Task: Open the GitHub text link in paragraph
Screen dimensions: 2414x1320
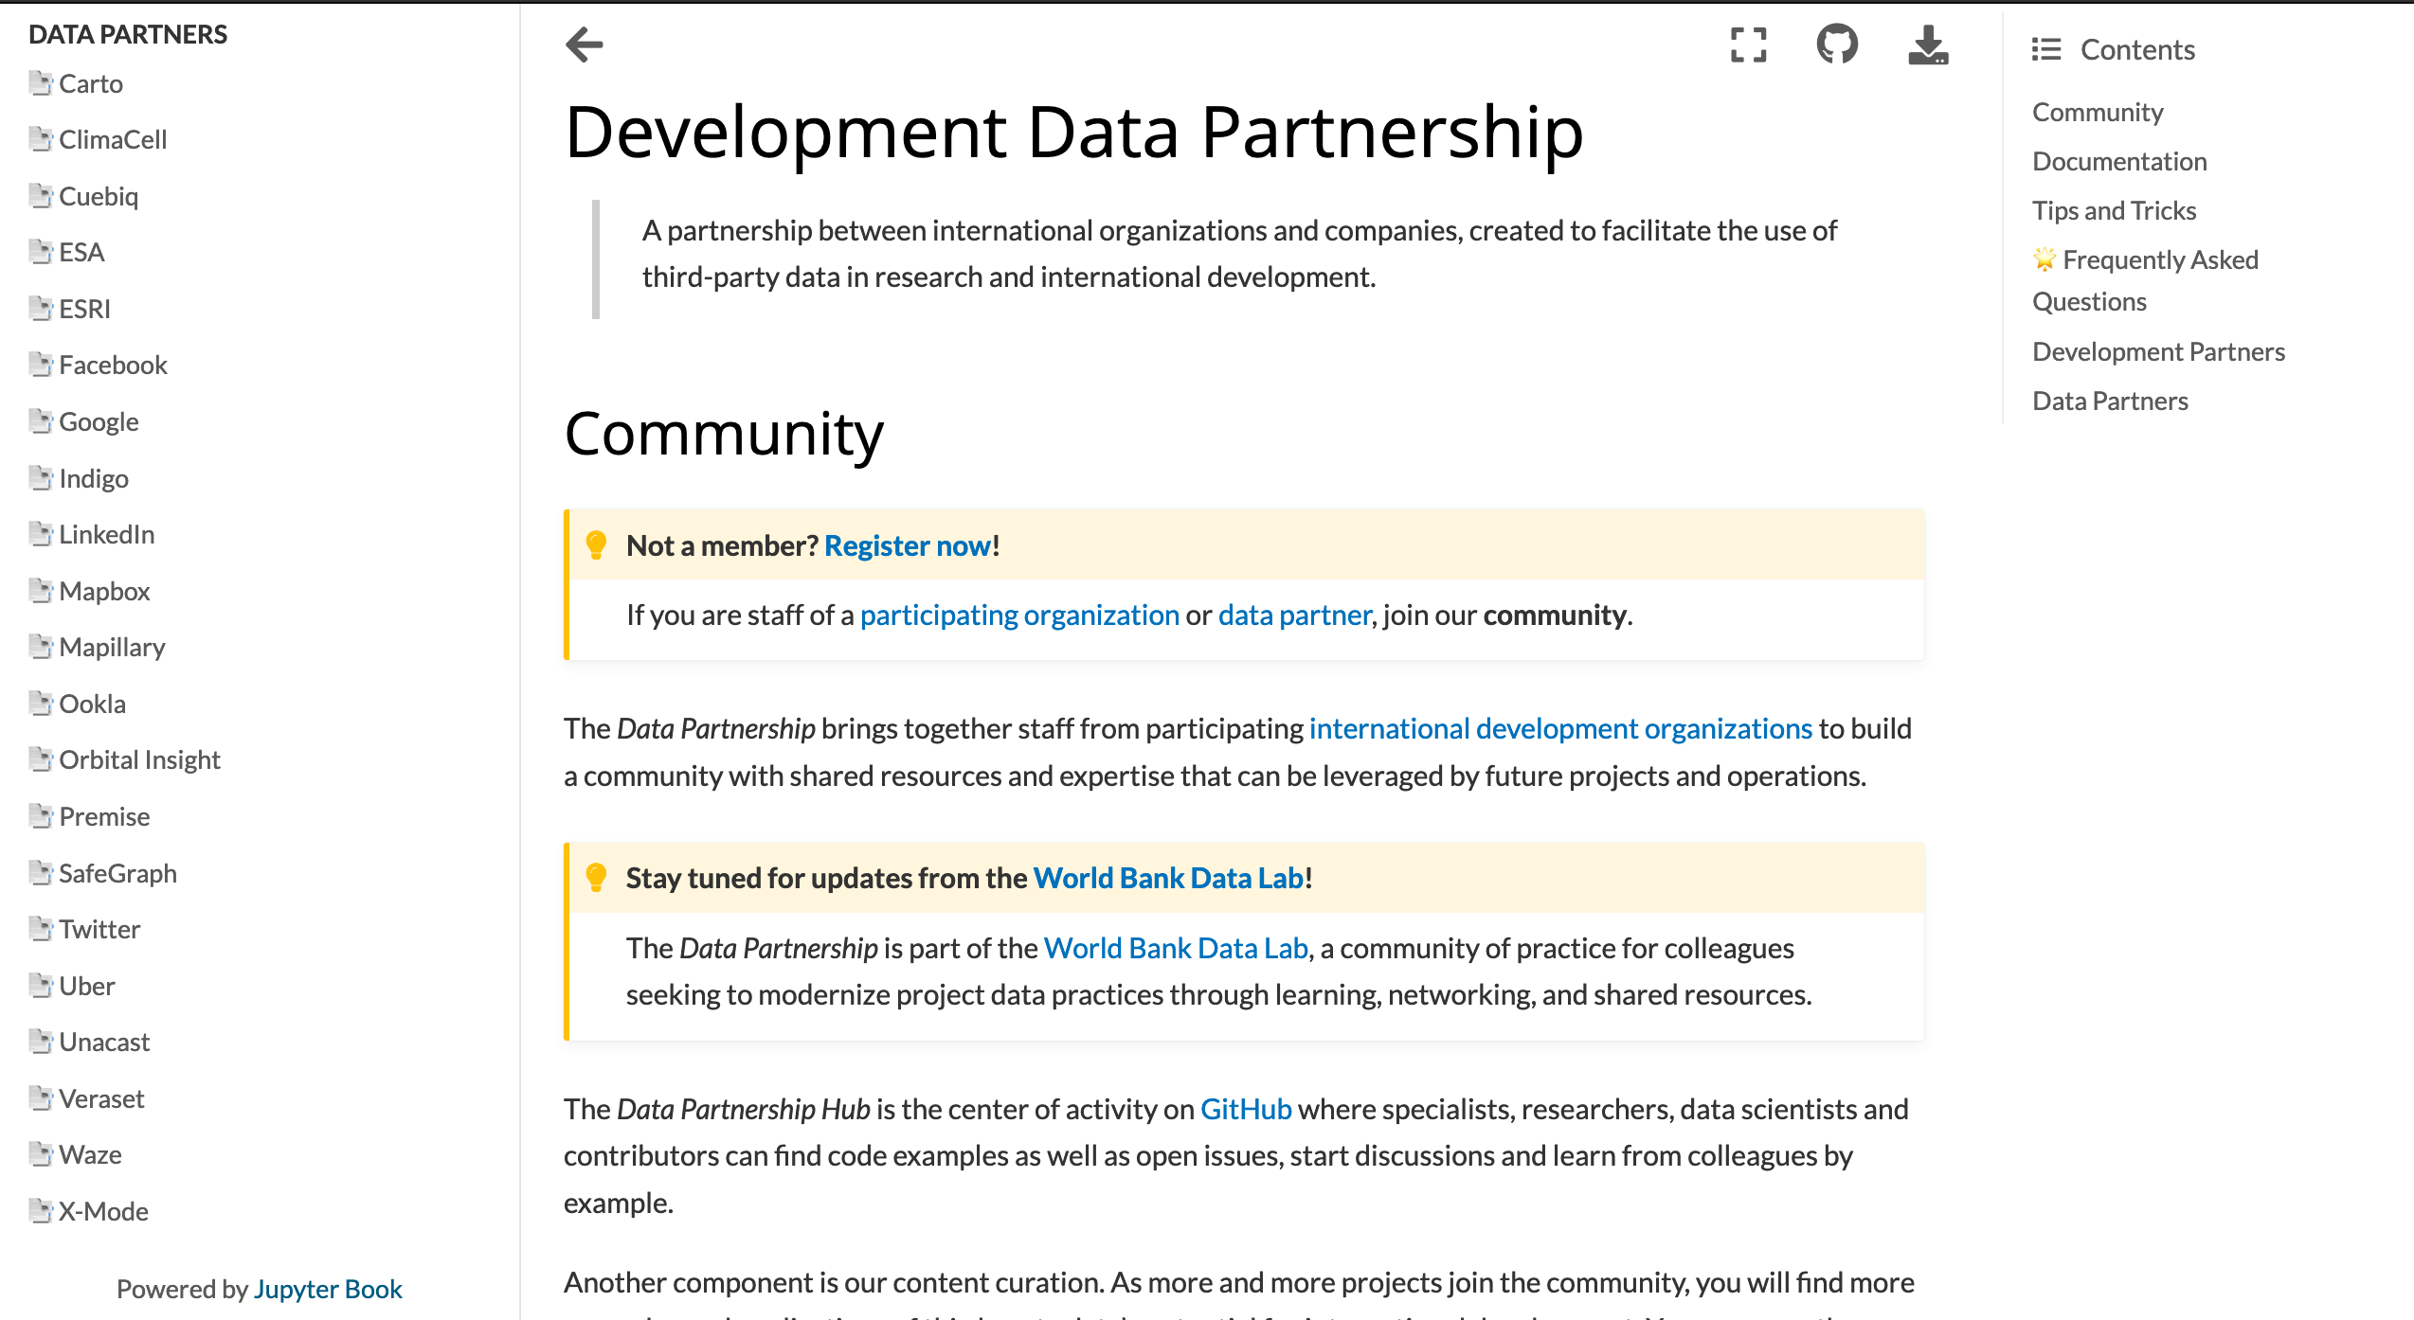Action: [x=1245, y=1109]
